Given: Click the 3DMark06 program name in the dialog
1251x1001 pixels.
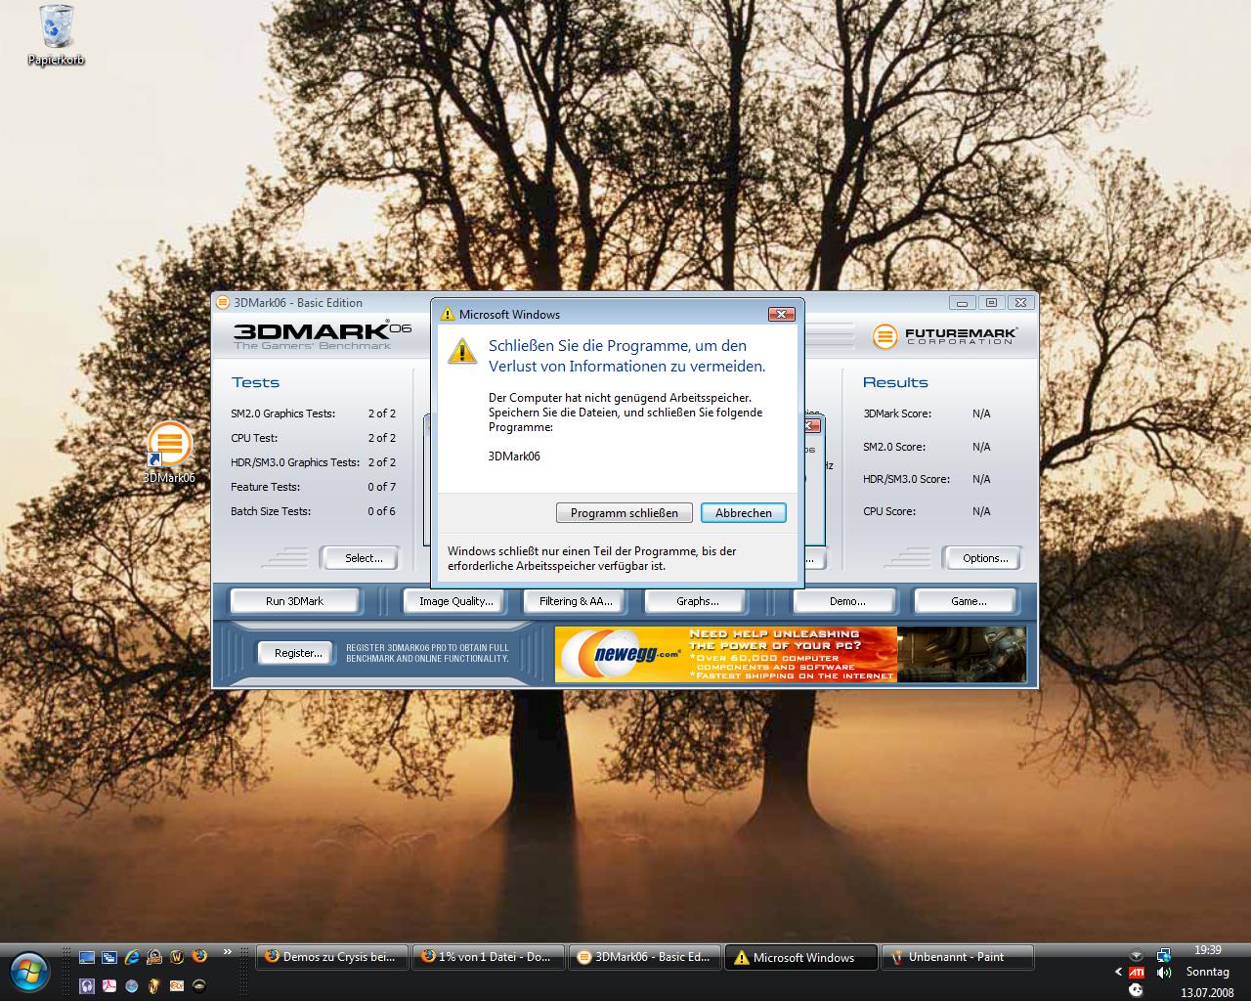Looking at the screenshot, I should point(514,457).
